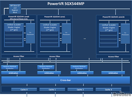Screen dimensions: 132x97
Task: Click the ellipsis between core1 and core16
Action: click(x=85, y=39)
